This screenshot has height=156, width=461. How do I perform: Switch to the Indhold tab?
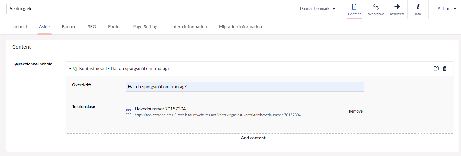[x=20, y=27]
